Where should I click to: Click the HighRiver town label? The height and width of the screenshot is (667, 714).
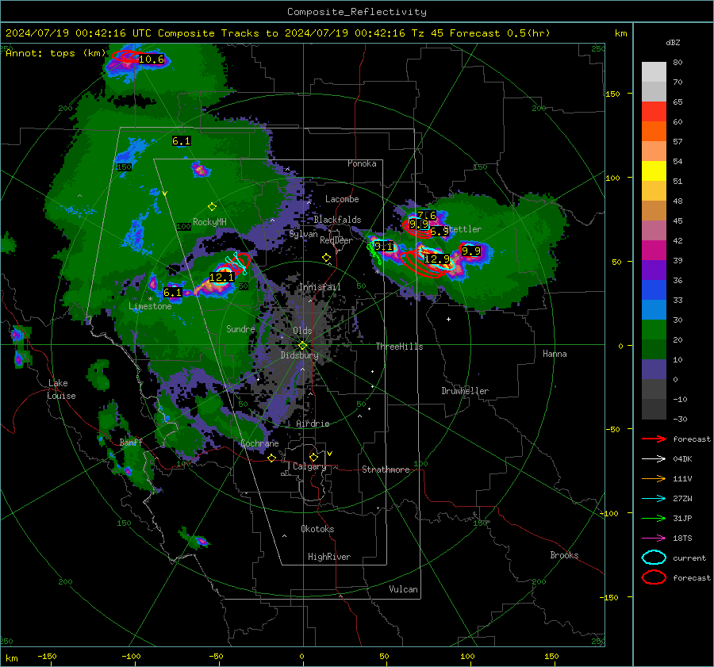point(329,557)
